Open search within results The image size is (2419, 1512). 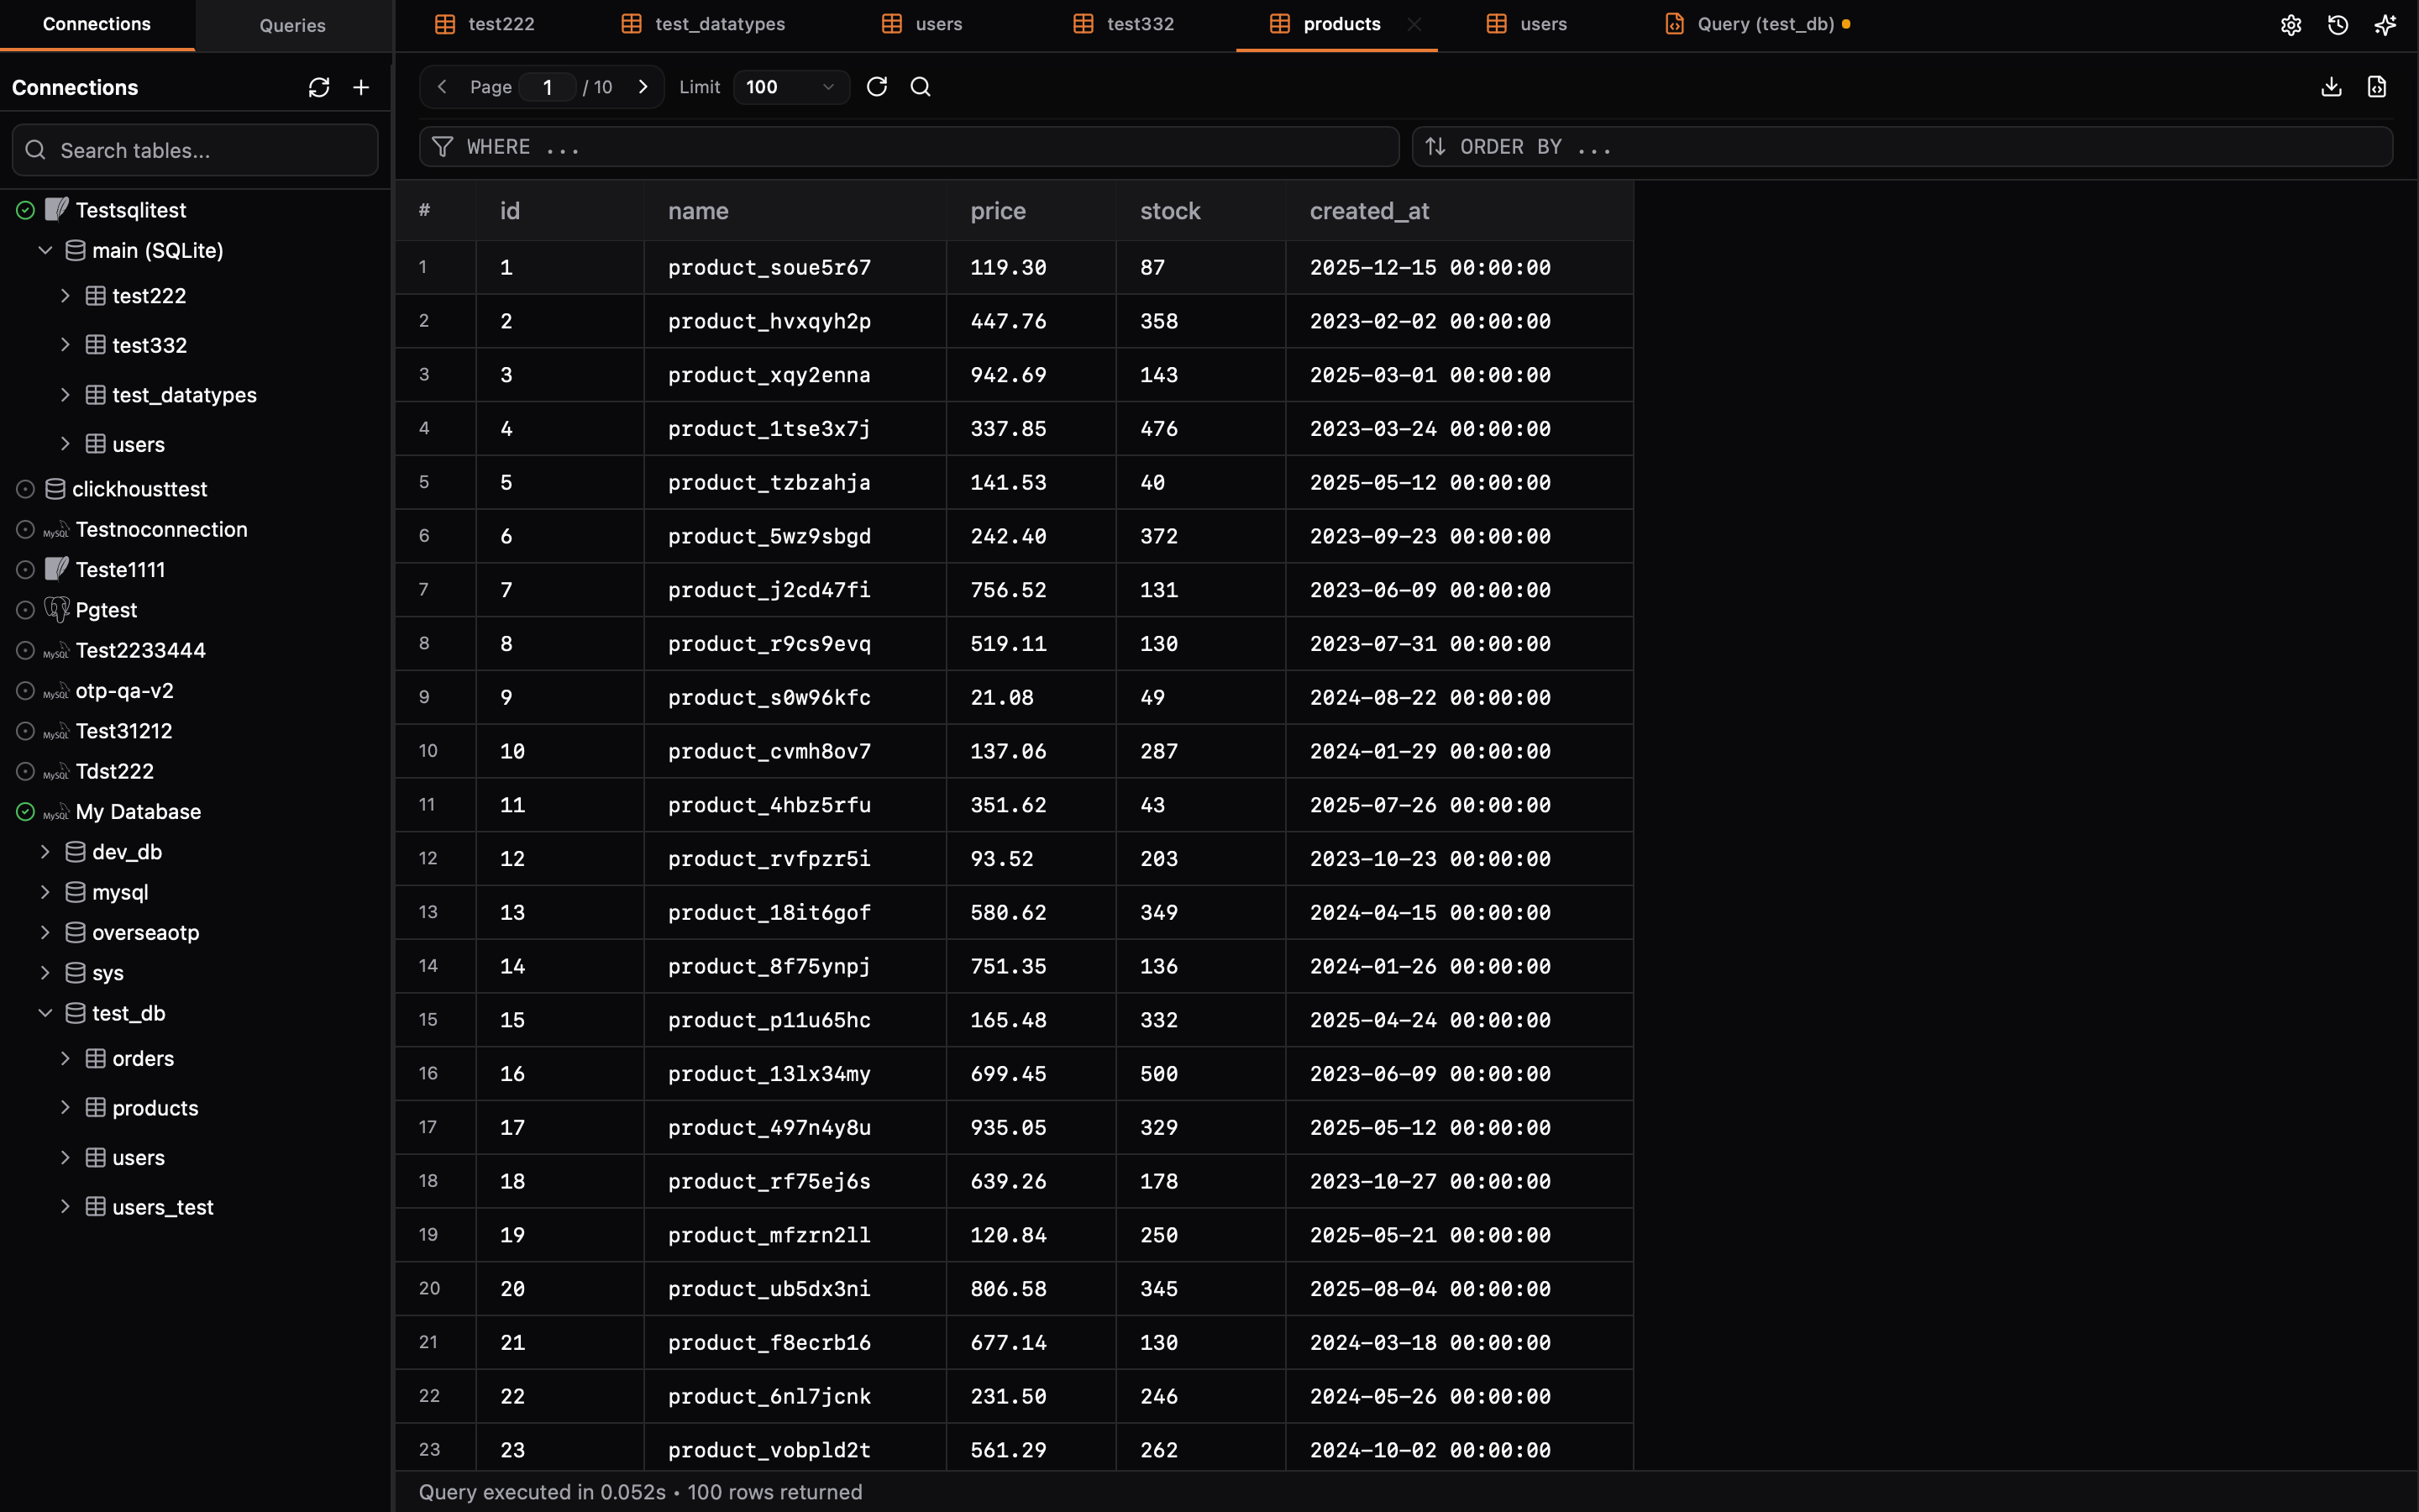pyautogui.click(x=921, y=87)
